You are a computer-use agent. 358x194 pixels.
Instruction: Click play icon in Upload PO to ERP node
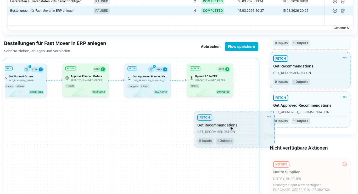[191, 78]
